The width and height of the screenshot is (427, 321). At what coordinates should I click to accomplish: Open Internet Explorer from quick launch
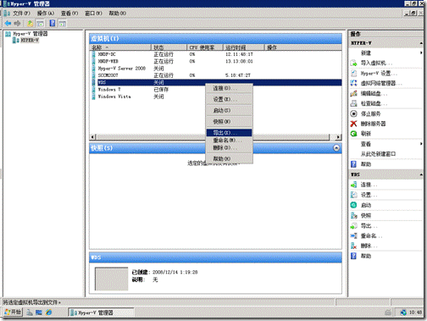49,312
